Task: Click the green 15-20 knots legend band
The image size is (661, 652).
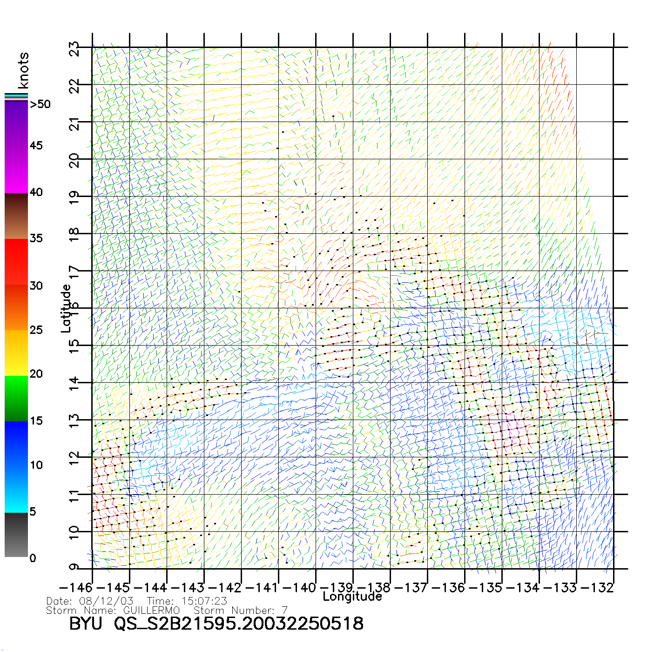Action: coord(16,398)
